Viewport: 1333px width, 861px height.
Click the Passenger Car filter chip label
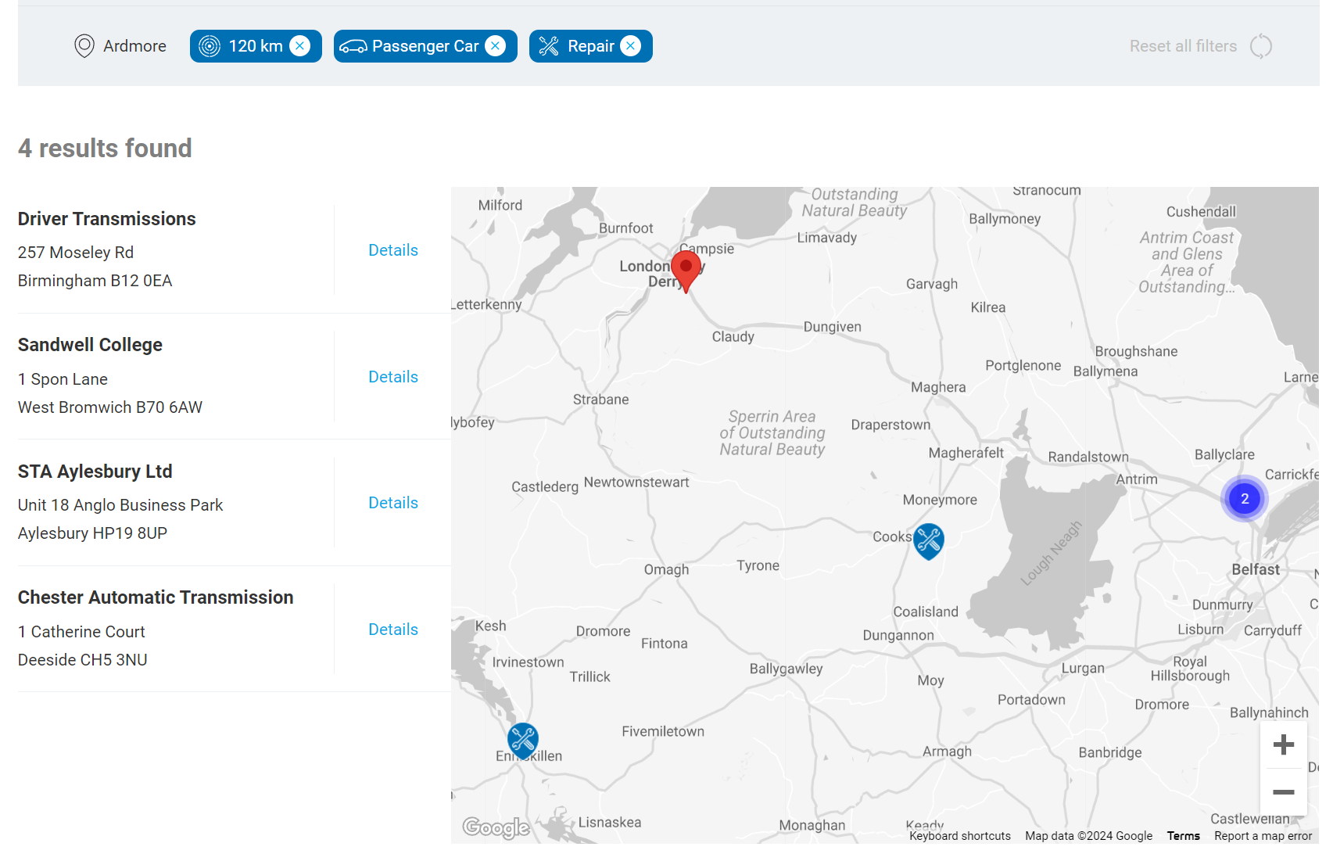[425, 46]
